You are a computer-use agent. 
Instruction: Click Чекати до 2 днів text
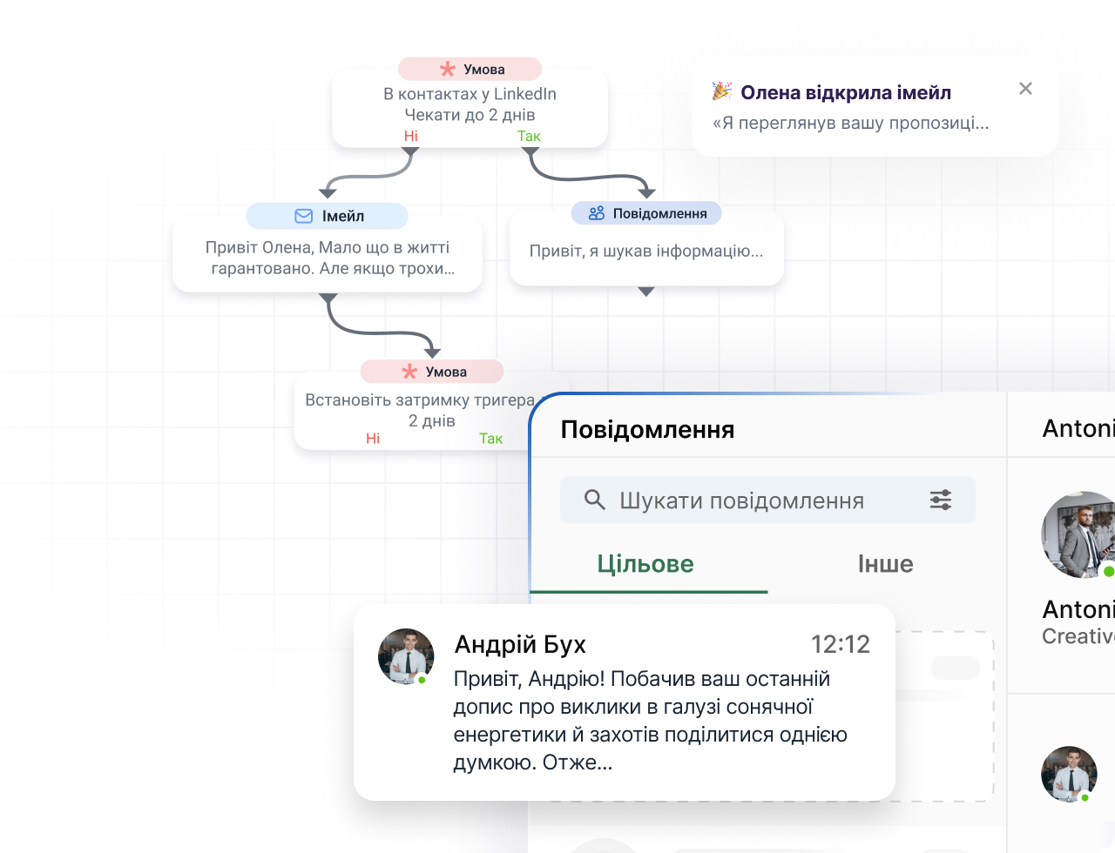(x=470, y=114)
